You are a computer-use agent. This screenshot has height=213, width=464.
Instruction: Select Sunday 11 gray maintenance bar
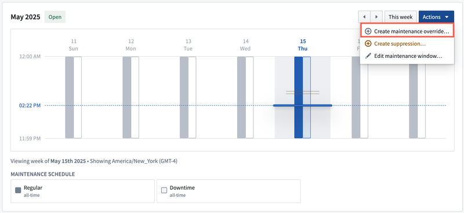pyautogui.click(x=69, y=97)
